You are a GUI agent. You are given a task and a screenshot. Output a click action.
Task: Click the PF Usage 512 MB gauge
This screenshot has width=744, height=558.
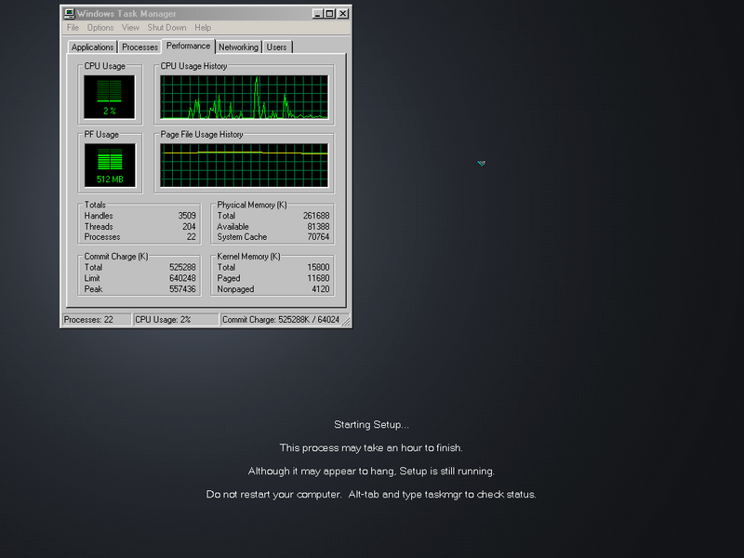(x=110, y=166)
